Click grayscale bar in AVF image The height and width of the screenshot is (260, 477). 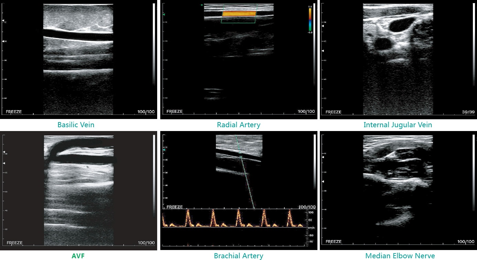pos(154,175)
